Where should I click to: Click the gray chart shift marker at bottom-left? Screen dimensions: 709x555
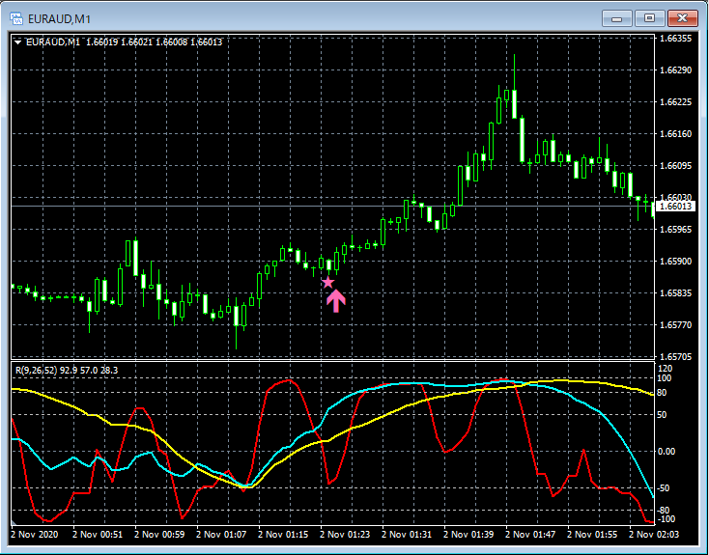14,524
